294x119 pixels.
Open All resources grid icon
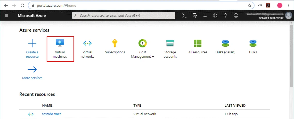click(198, 43)
